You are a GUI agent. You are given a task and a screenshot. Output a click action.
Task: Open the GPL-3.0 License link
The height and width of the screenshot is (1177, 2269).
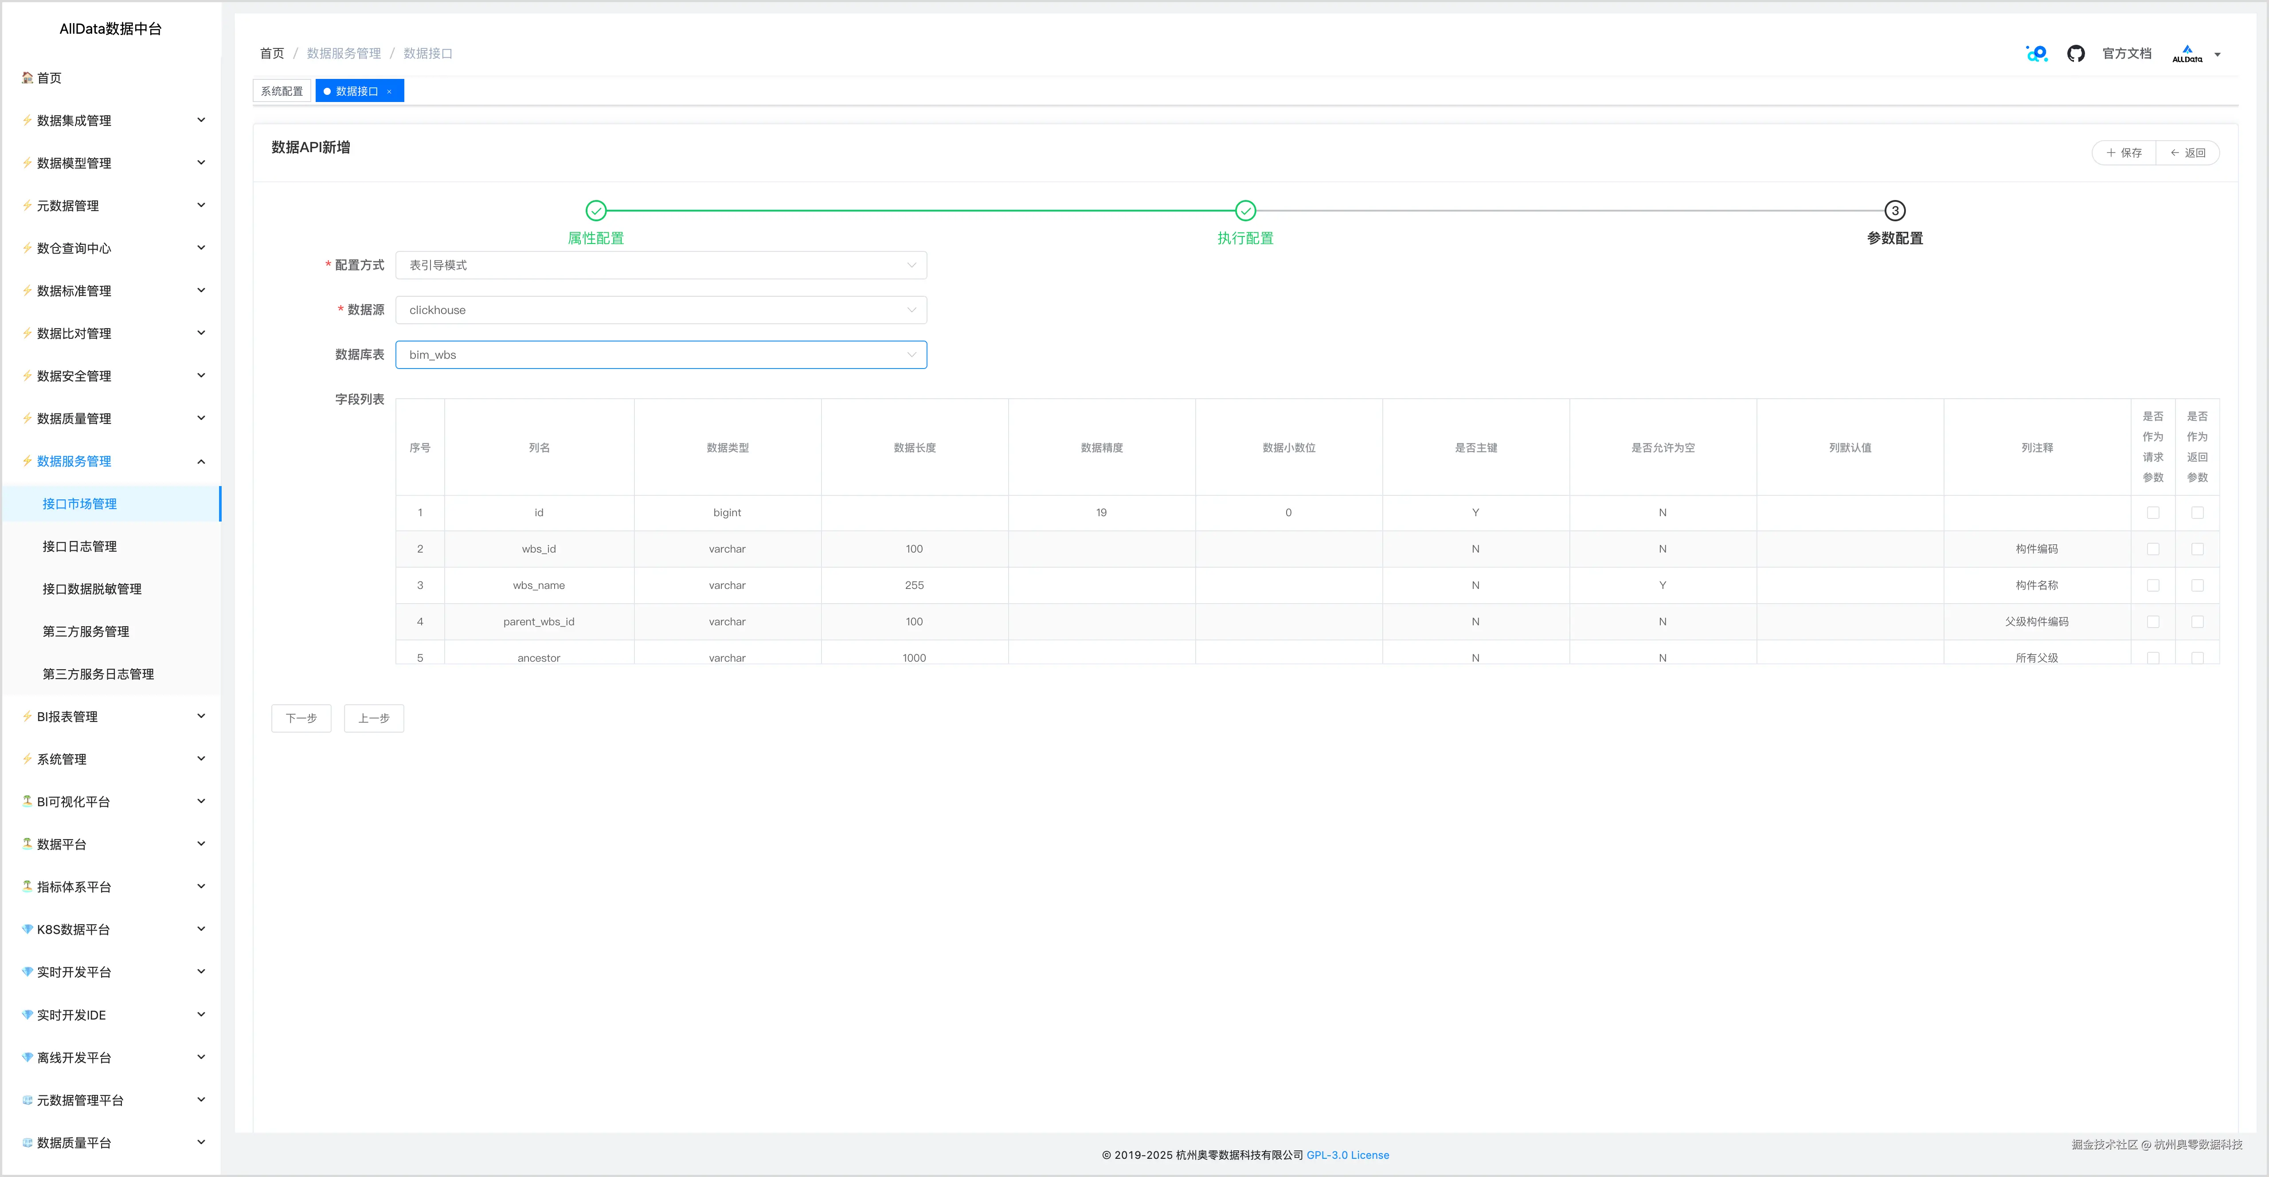click(x=1348, y=1155)
